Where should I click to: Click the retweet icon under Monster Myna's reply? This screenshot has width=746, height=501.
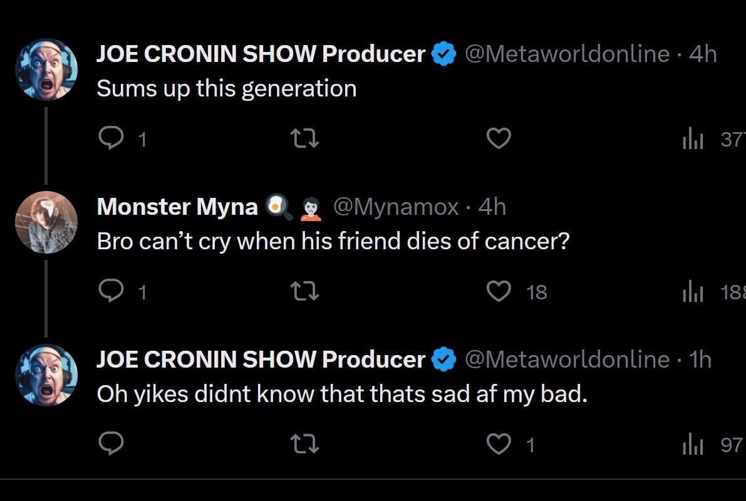click(x=304, y=291)
